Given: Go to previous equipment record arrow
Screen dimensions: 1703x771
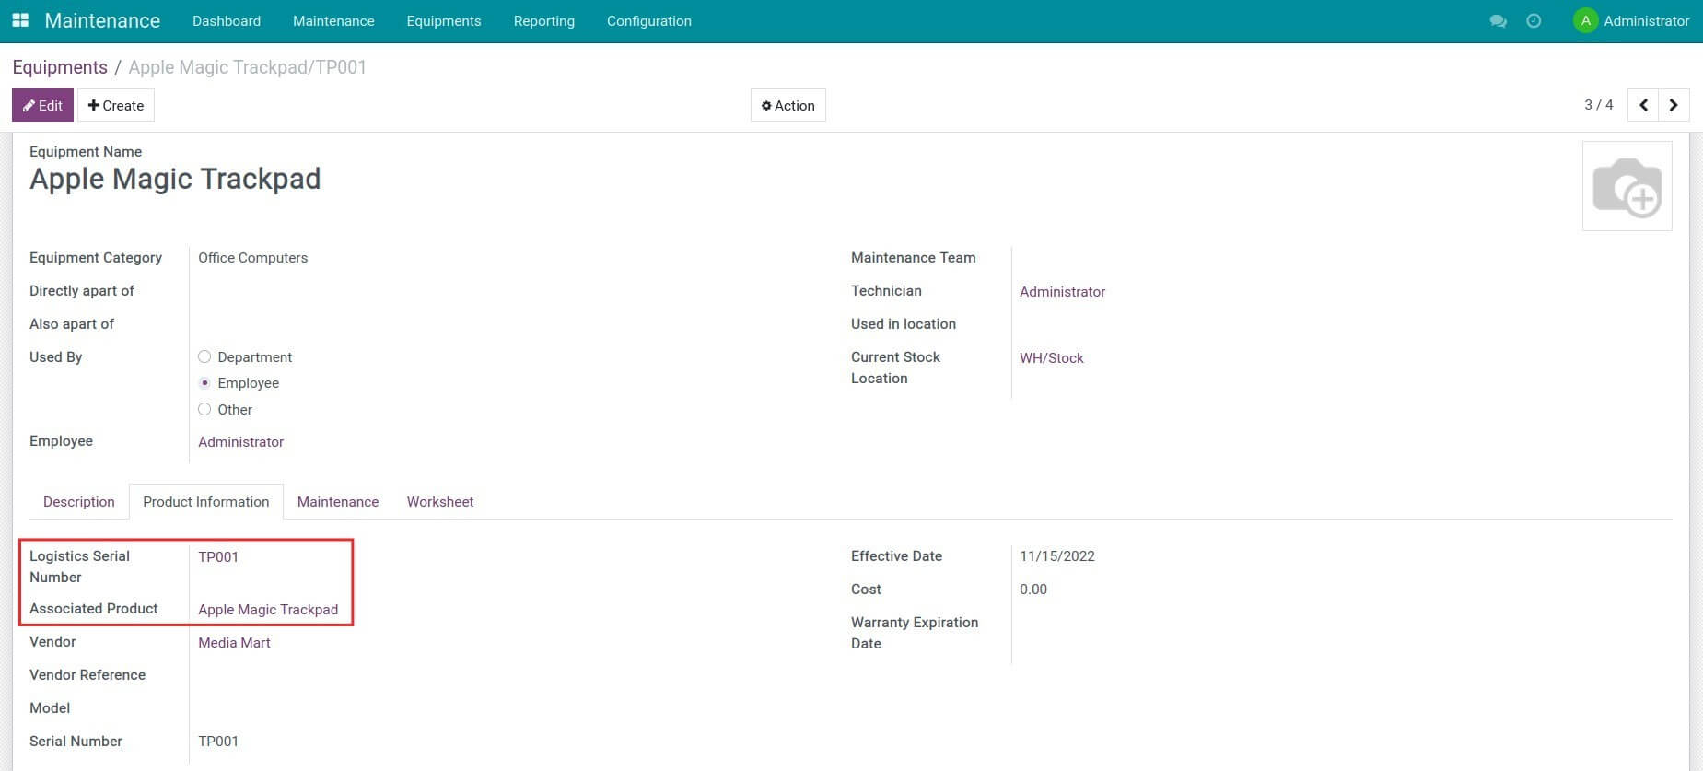Looking at the screenshot, I should pyautogui.click(x=1643, y=105).
